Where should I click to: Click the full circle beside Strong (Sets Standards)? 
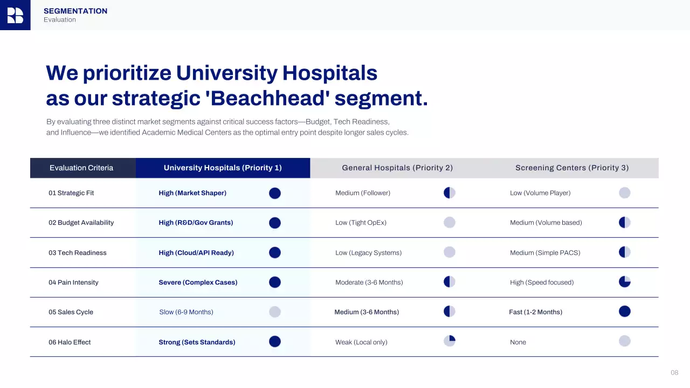275,342
